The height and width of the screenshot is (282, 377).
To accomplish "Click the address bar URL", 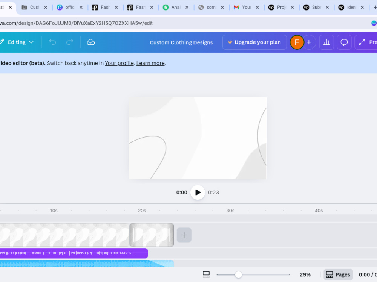I will point(76,23).
